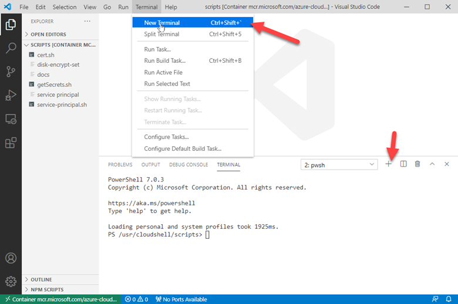This screenshot has height=304, width=458.
Task: Focus the terminal prompt input area
Action: coord(207,235)
